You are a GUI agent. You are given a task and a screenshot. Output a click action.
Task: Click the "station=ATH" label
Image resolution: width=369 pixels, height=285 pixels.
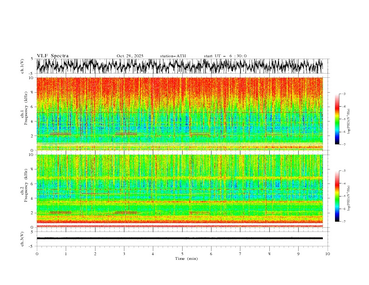click(x=173, y=56)
